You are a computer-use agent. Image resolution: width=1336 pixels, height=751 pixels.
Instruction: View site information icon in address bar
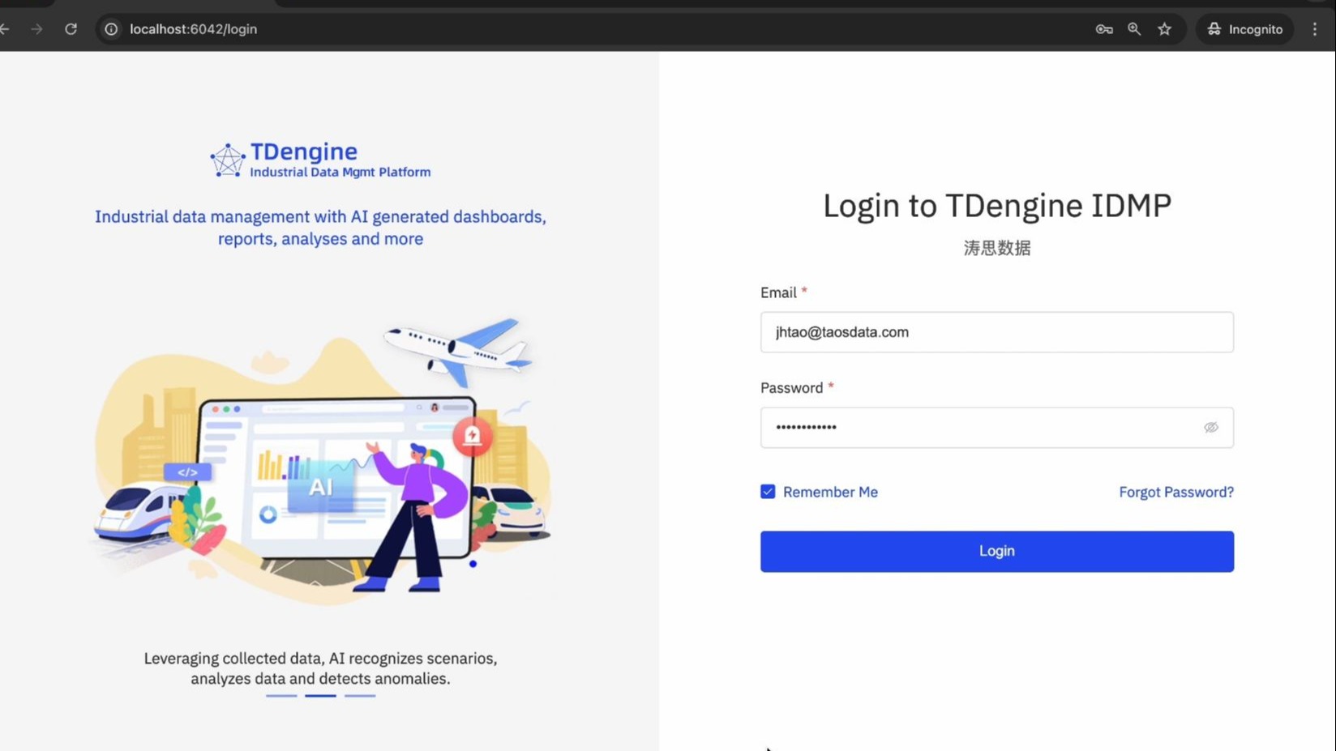111,29
